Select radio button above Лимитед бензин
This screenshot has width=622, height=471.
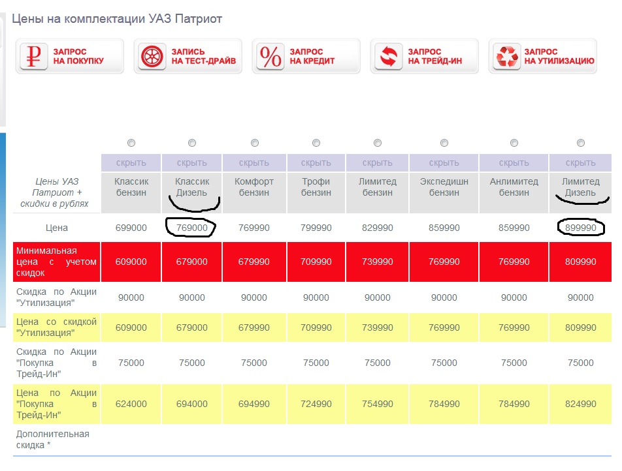click(378, 143)
